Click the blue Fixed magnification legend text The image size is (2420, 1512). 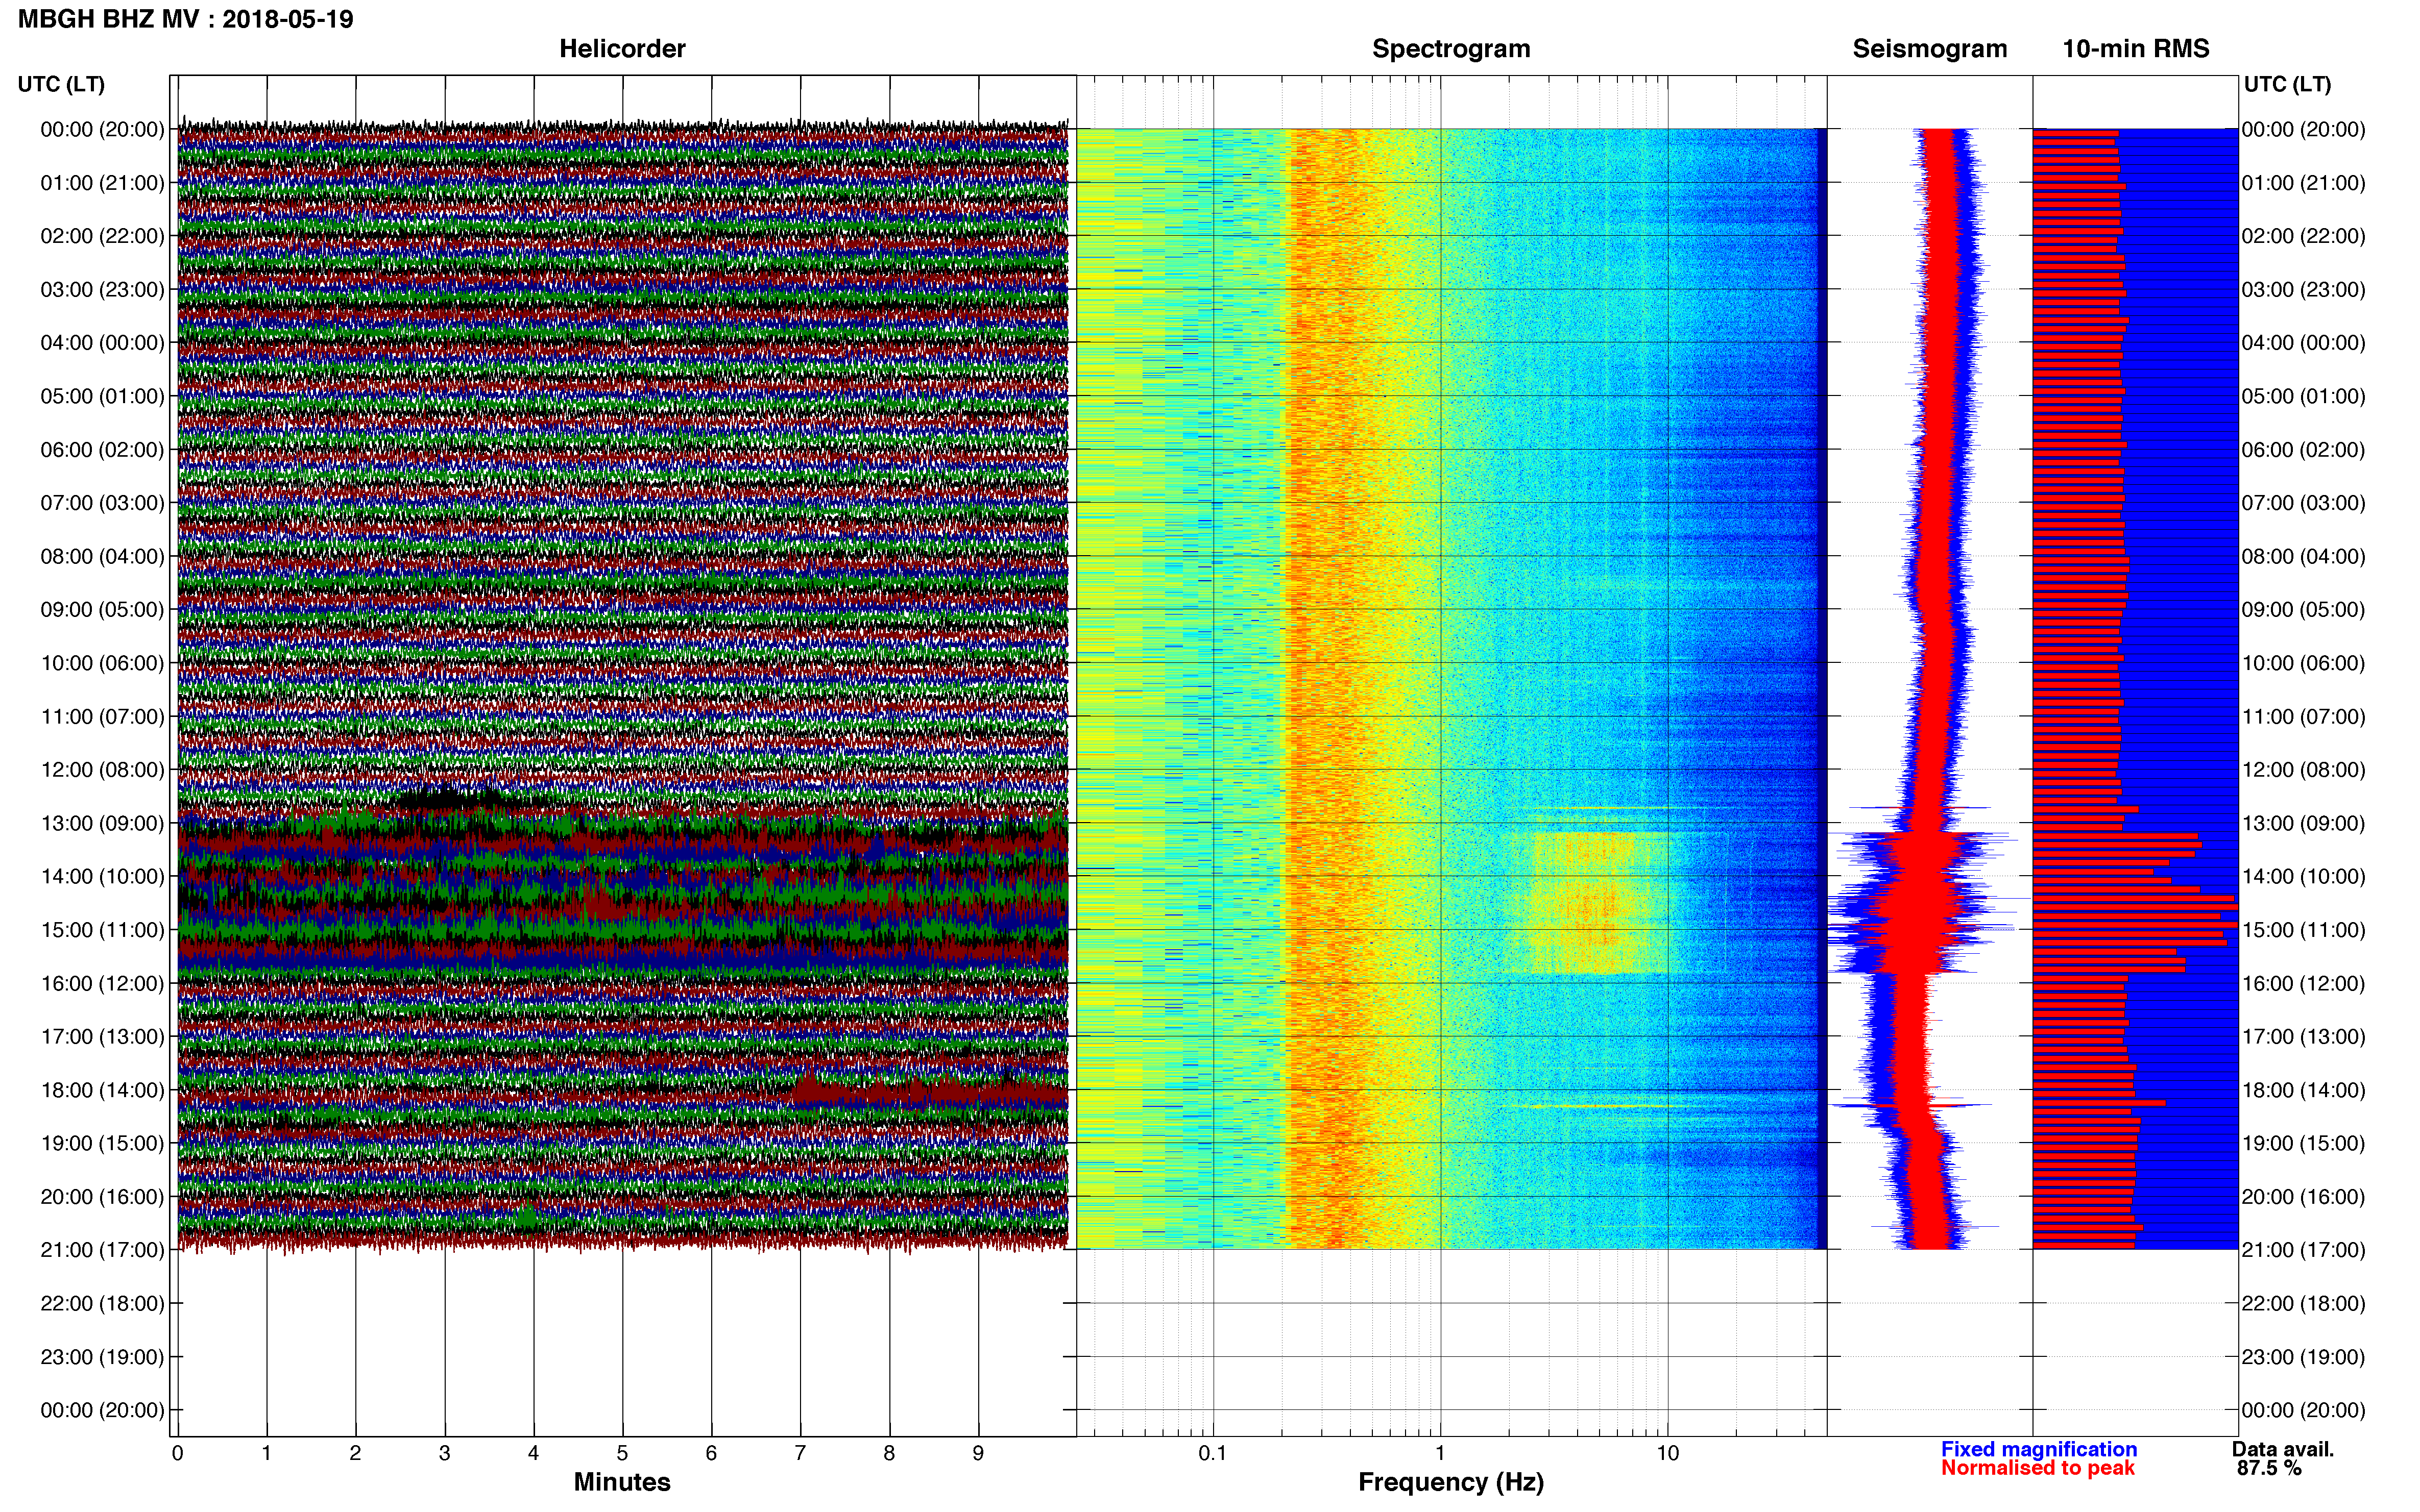point(2039,1449)
